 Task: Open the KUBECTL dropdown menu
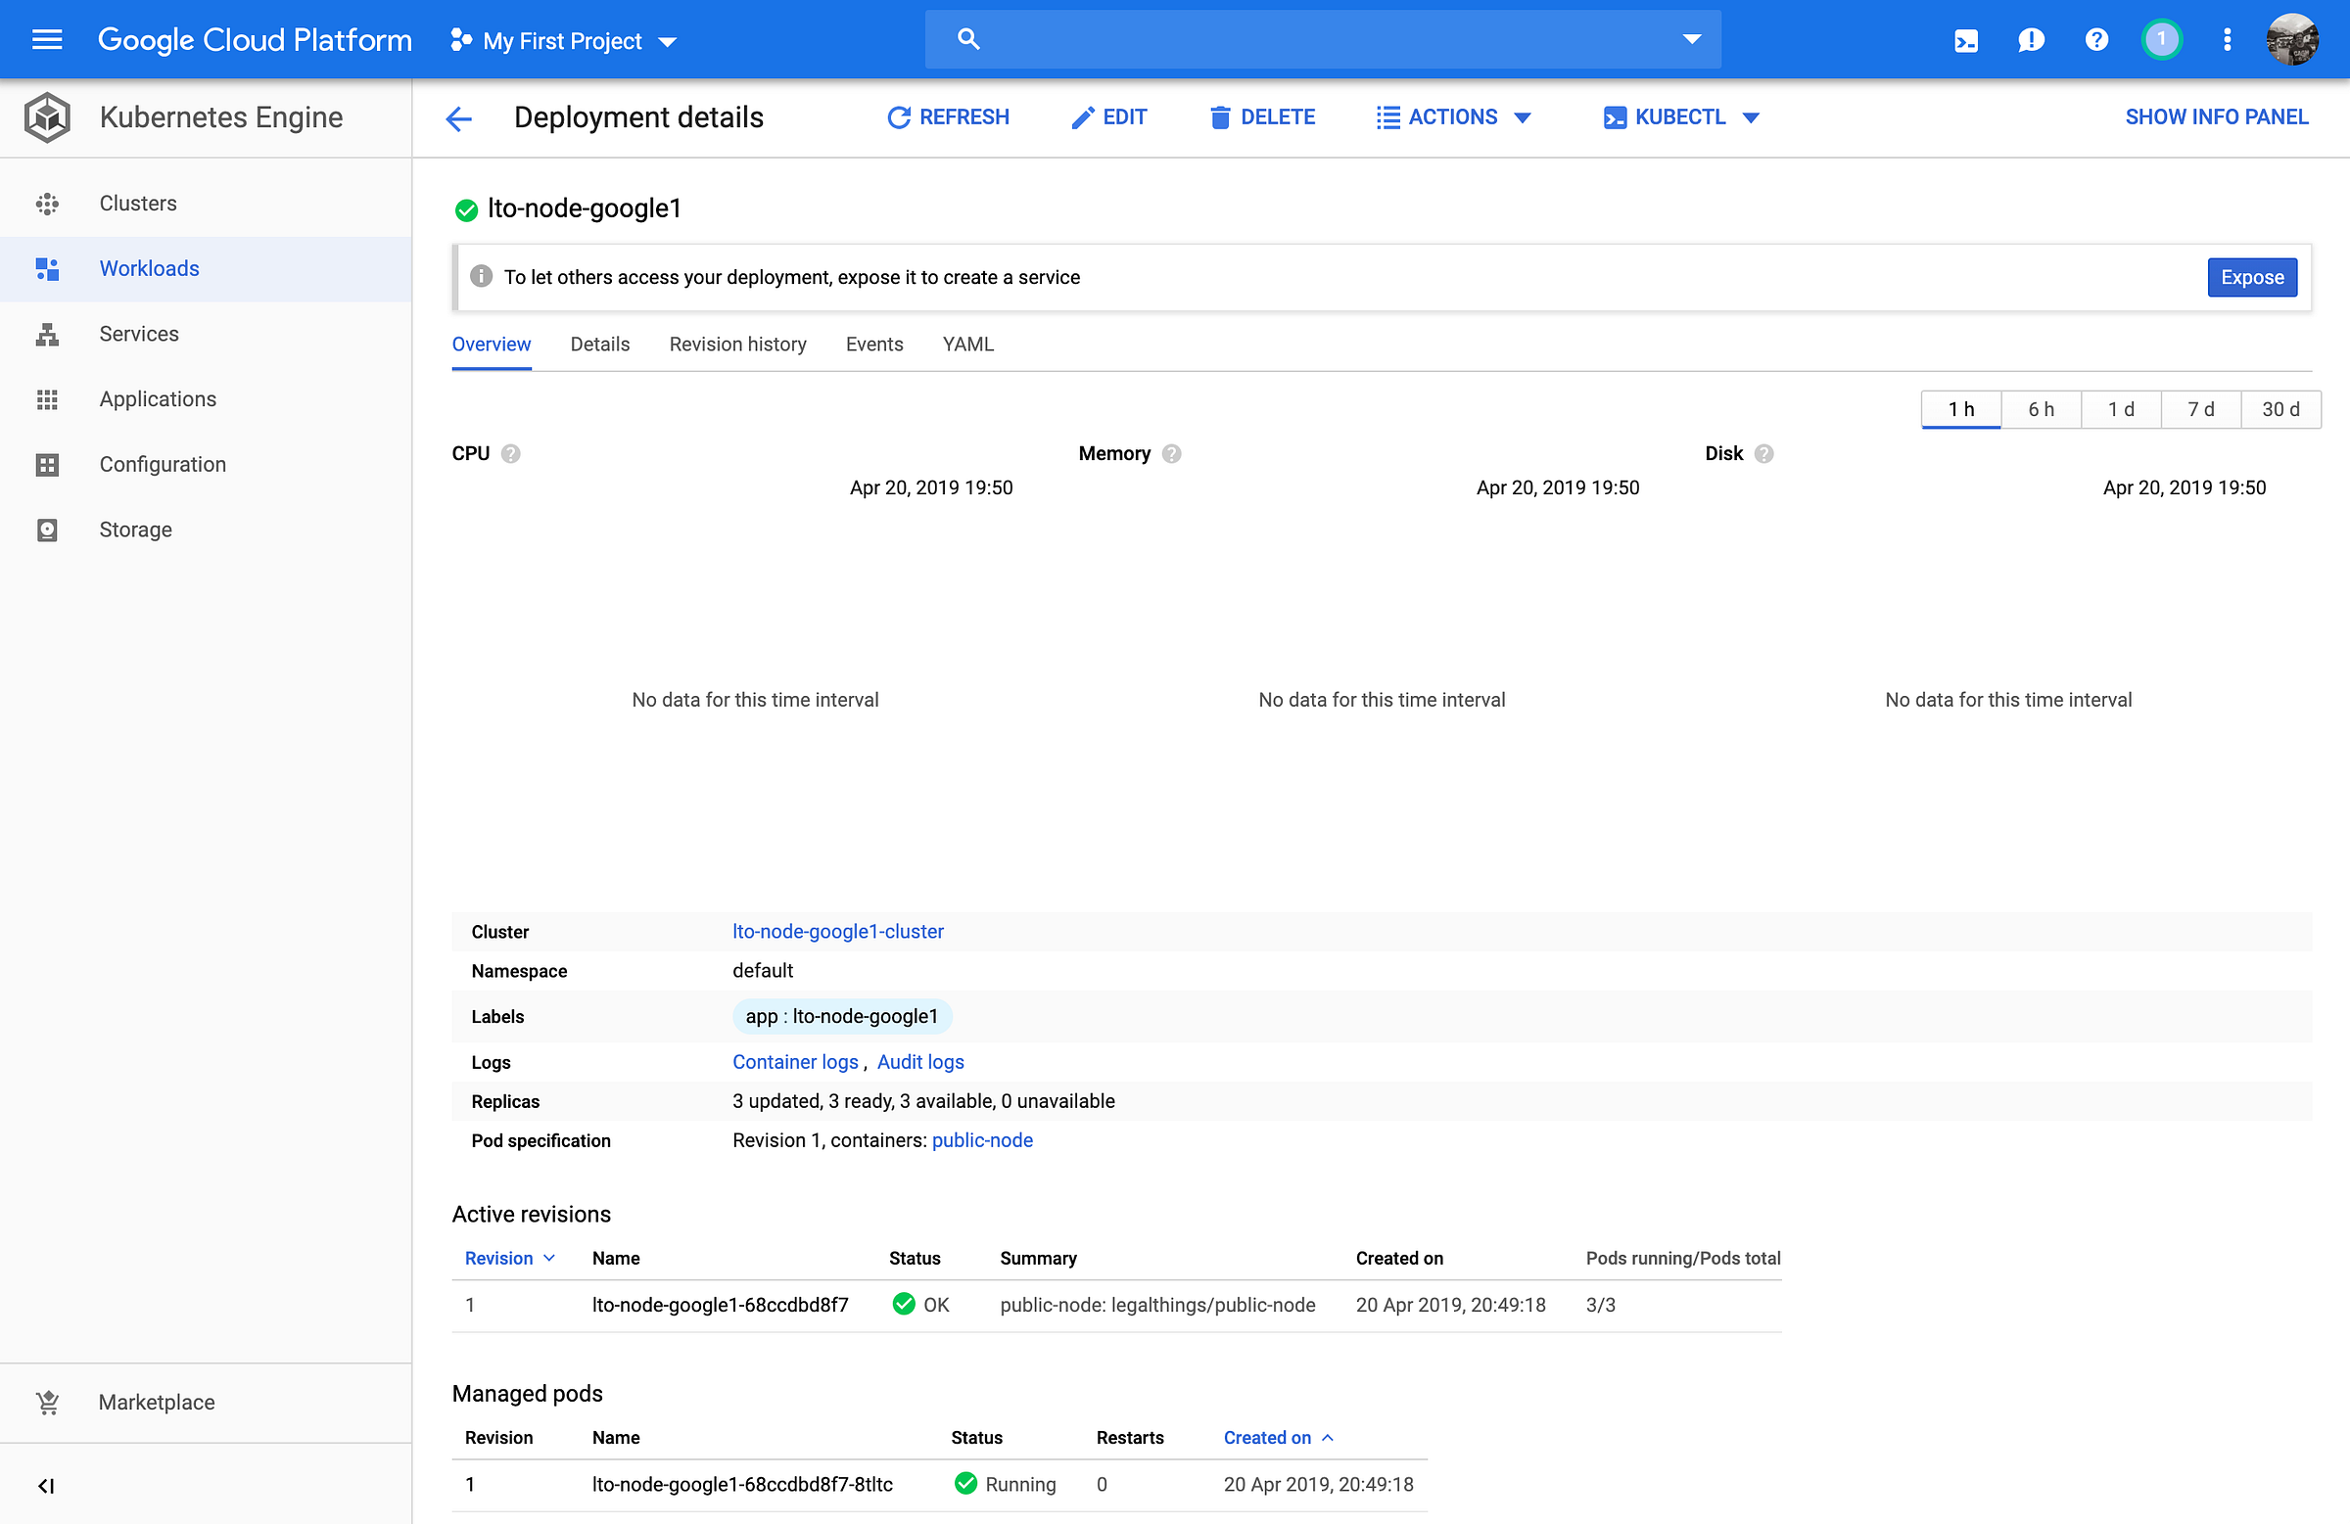click(1680, 117)
